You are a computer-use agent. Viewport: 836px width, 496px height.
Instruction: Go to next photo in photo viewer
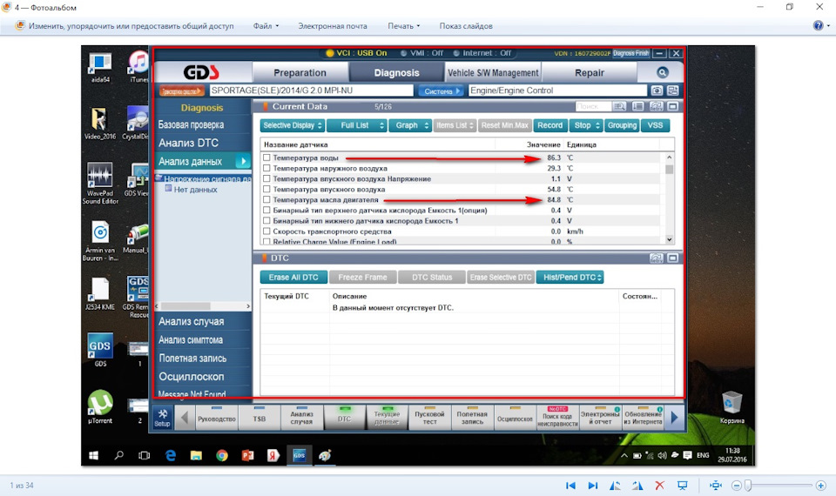coord(592,486)
